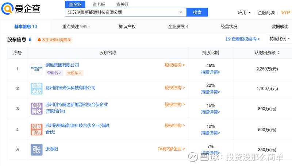Click the 创特腾达 company logo
This screenshot has width=292, height=166.
point(36,108)
